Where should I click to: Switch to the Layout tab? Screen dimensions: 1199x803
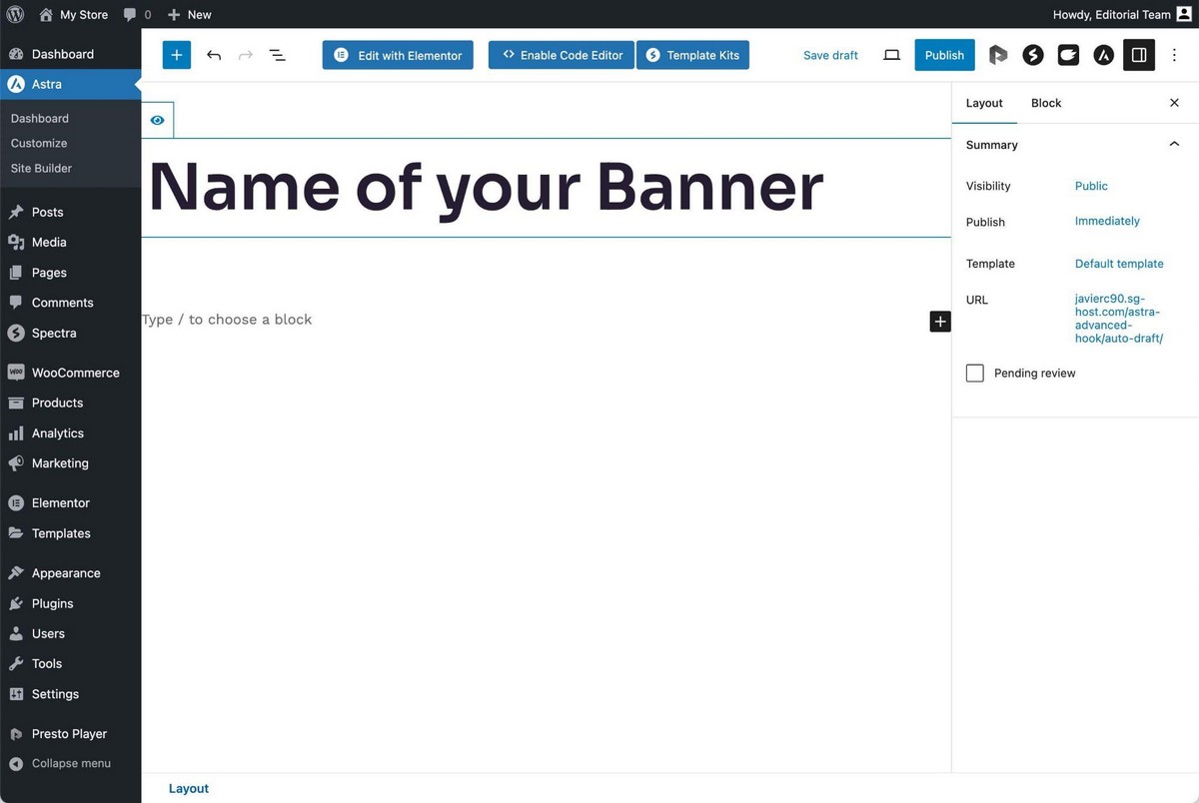coord(984,103)
